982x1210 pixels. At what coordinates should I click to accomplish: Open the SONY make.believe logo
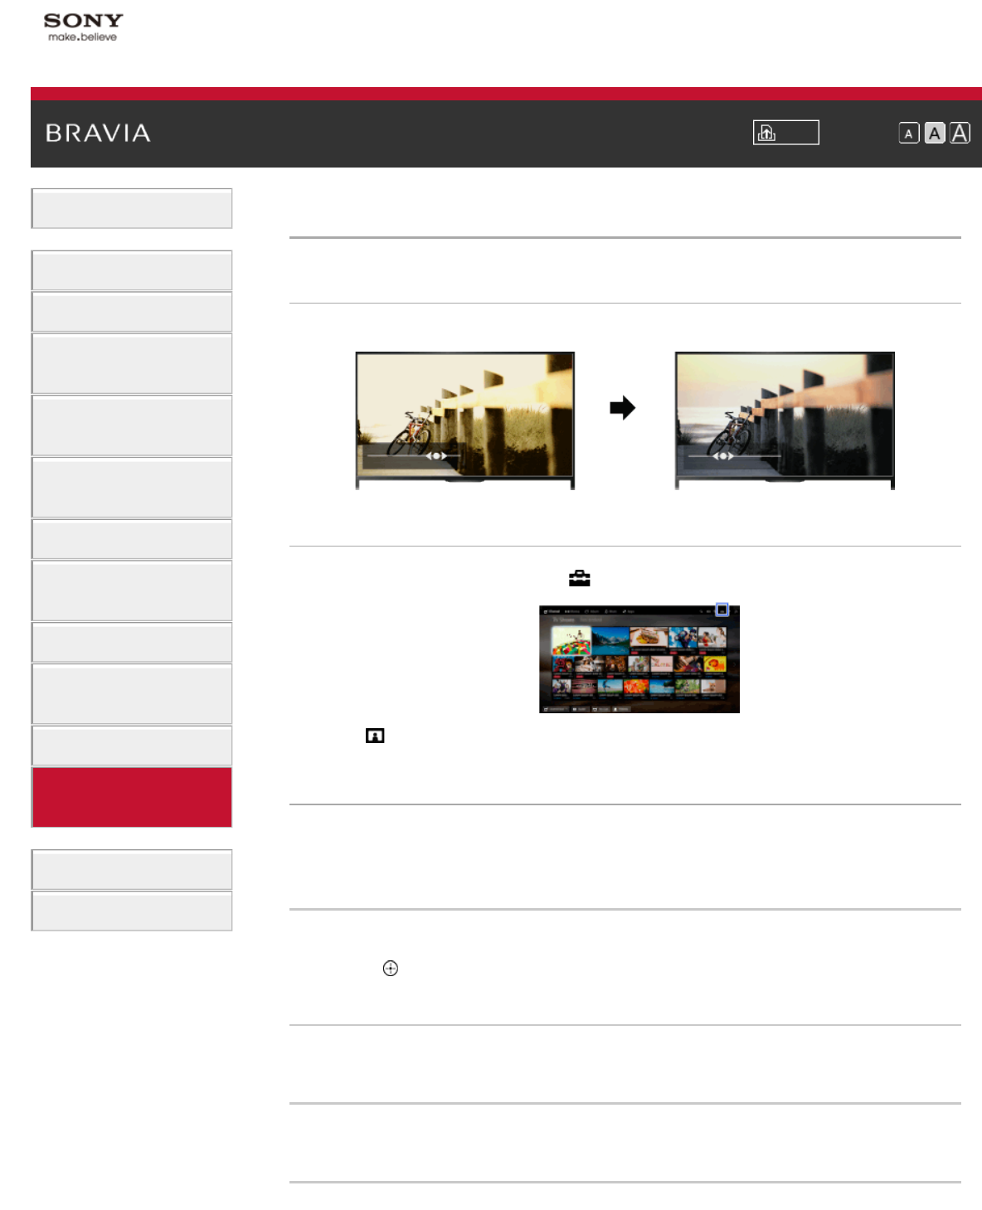point(83,27)
